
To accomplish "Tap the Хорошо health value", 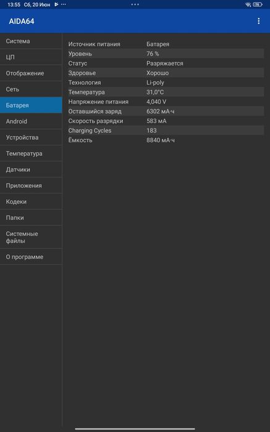I will 158,73.
